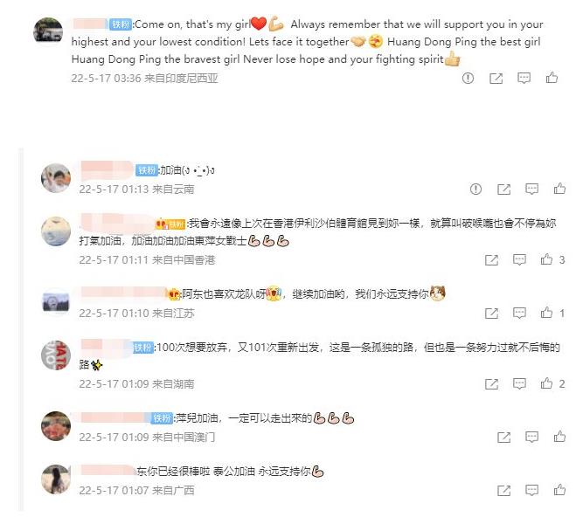Viewport: 583px width, 517px height.
Task: View profile picture of 中国澳门 commenter
Action: pos(56,426)
